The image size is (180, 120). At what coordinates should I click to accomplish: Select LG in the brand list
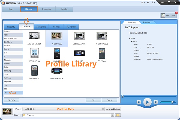(13, 56)
